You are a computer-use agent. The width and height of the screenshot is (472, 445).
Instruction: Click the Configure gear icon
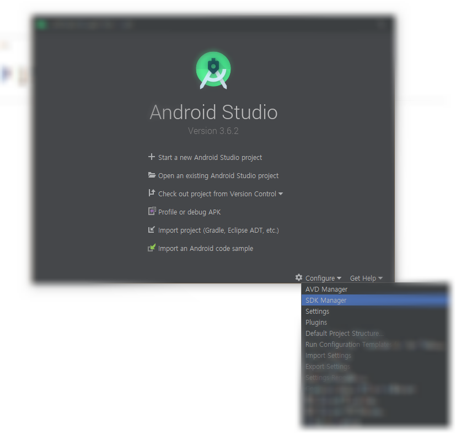[299, 277]
